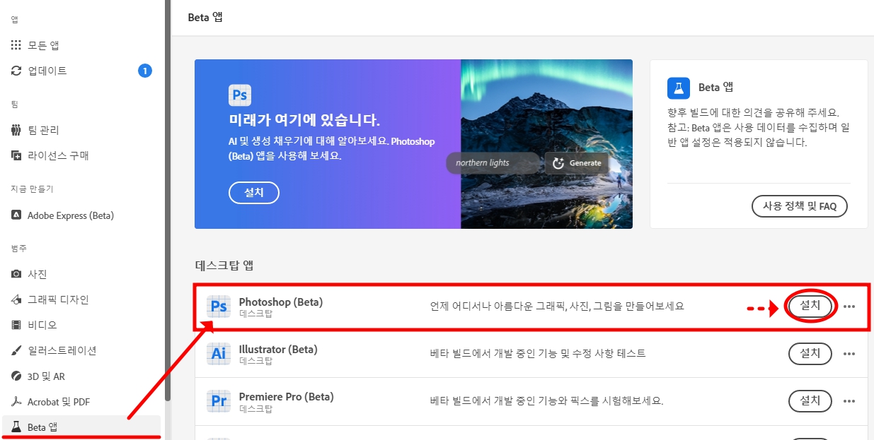
Task: Click the Photoshop (Beta) Ps app icon
Action: click(219, 307)
